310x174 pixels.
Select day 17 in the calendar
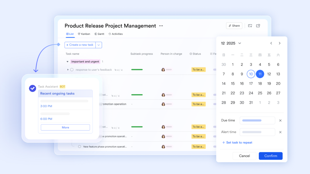[251, 83]
